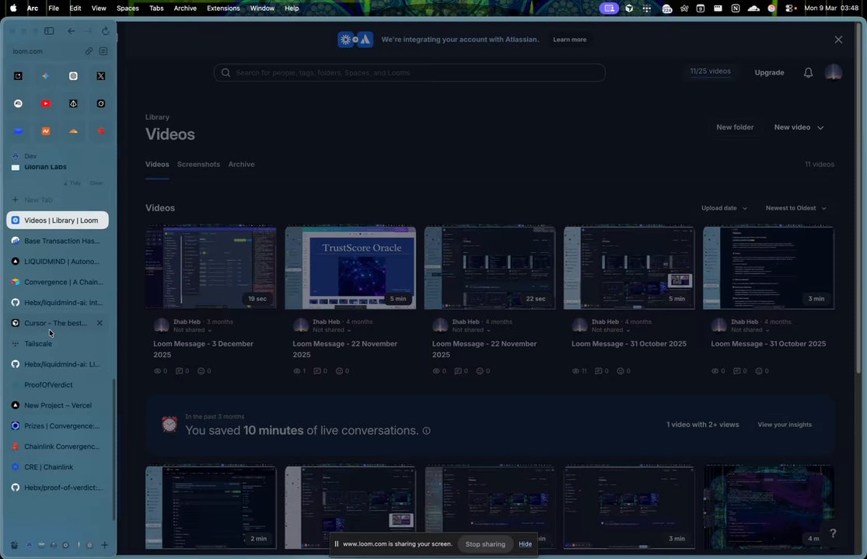Focus the Loom search field
The image size is (867, 559).
[x=409, y=73]
